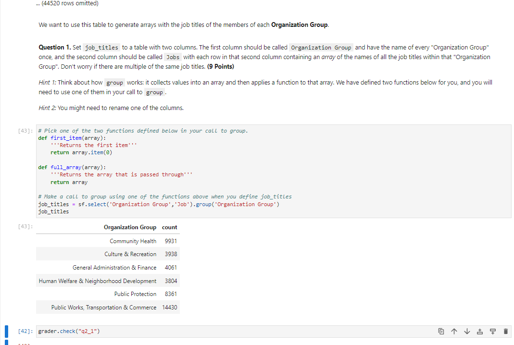Click the "count" table column header
Screen dimensions: 514x345
pos(169,227)
